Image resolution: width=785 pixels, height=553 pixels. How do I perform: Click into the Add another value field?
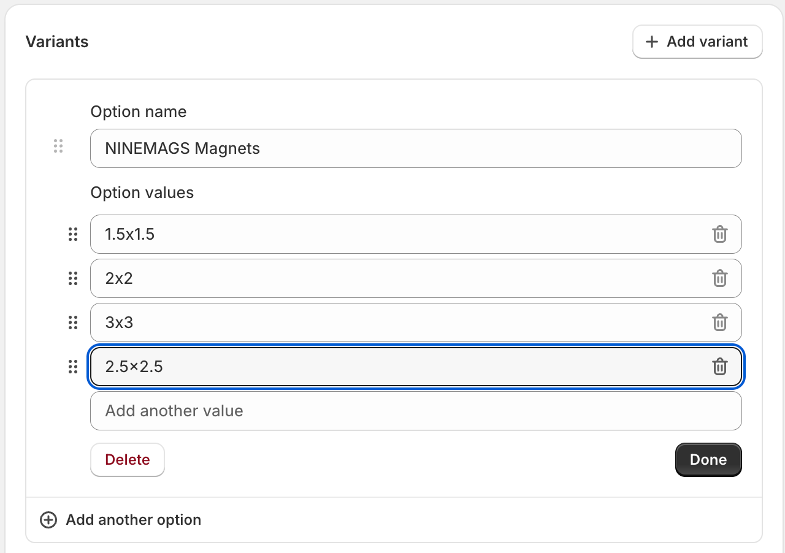415,411
